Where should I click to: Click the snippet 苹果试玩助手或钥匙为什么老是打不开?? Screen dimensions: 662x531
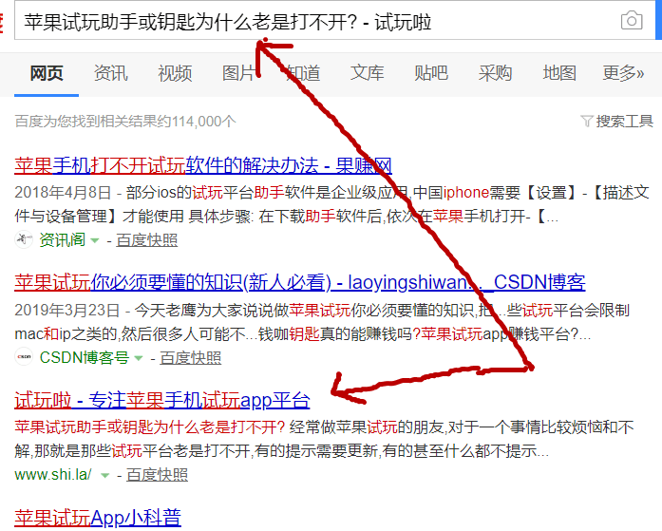pyautogui.click(x=150, y=427)
